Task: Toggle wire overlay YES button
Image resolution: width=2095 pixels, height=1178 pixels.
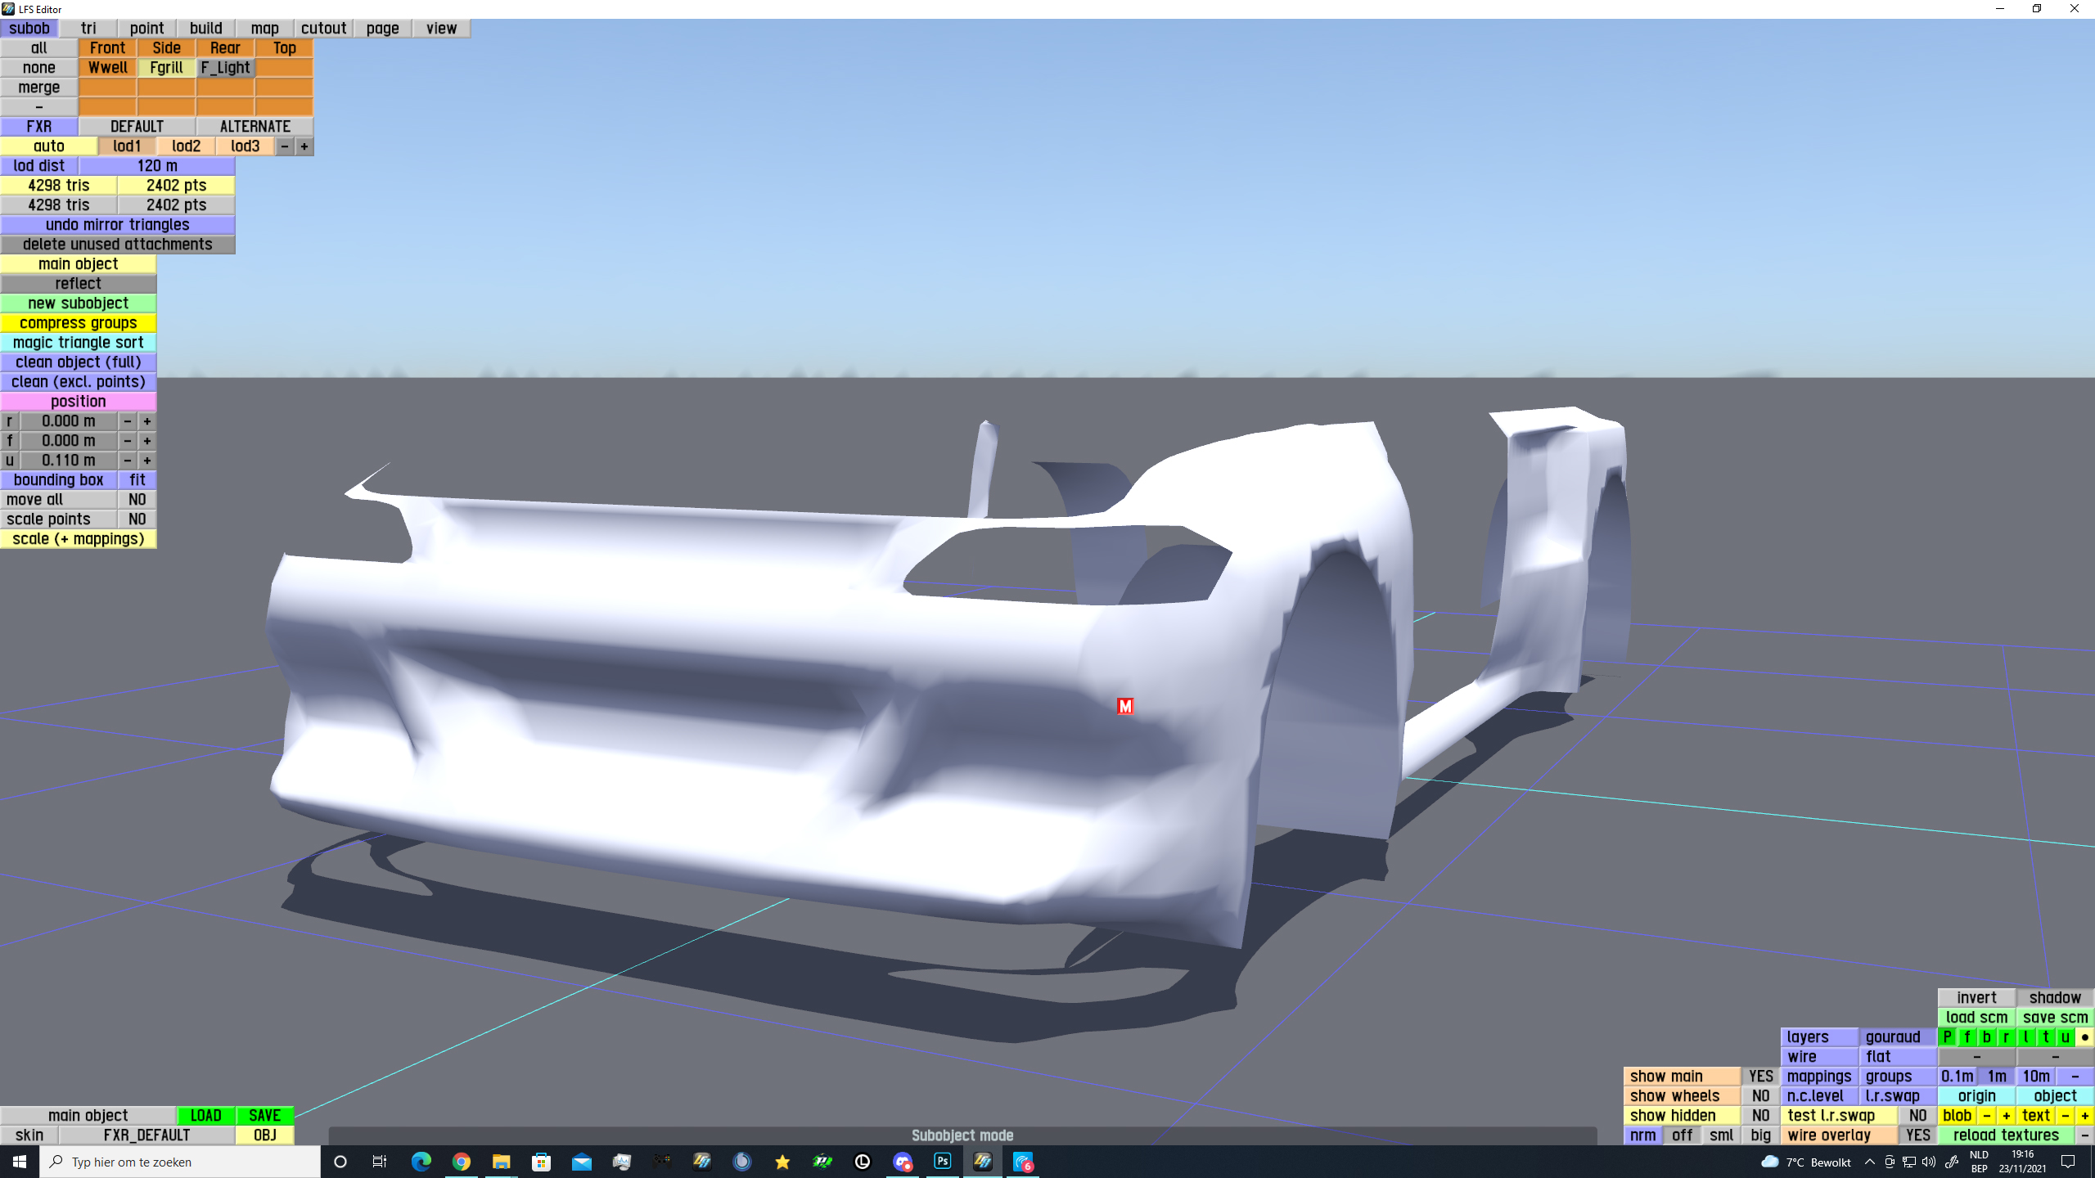Action: [1917, 1135]
